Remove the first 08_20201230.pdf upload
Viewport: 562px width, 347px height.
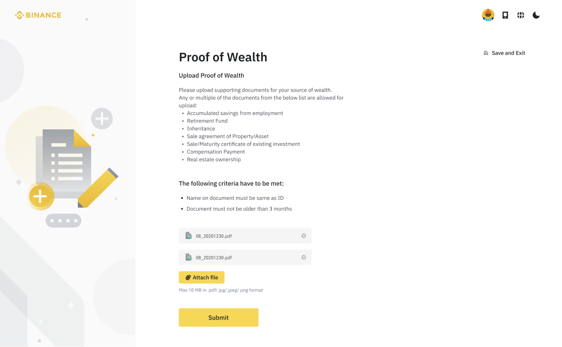click(303, 236)
